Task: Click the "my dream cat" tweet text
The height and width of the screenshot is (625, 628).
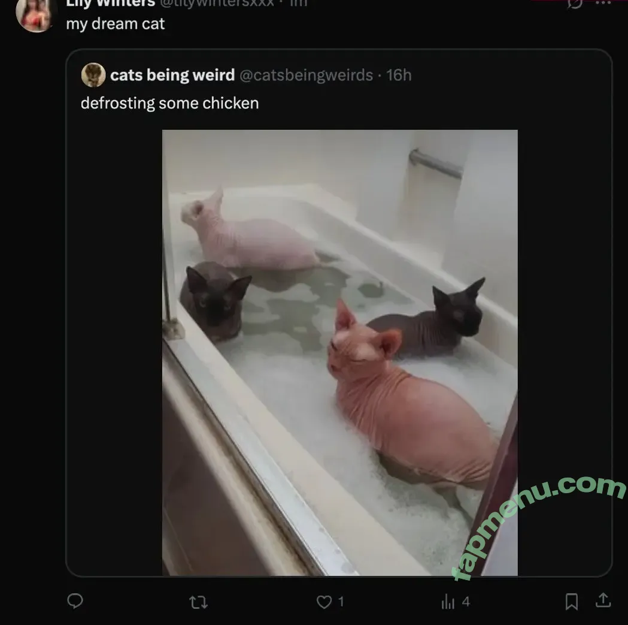Action: tap(116, 23)
